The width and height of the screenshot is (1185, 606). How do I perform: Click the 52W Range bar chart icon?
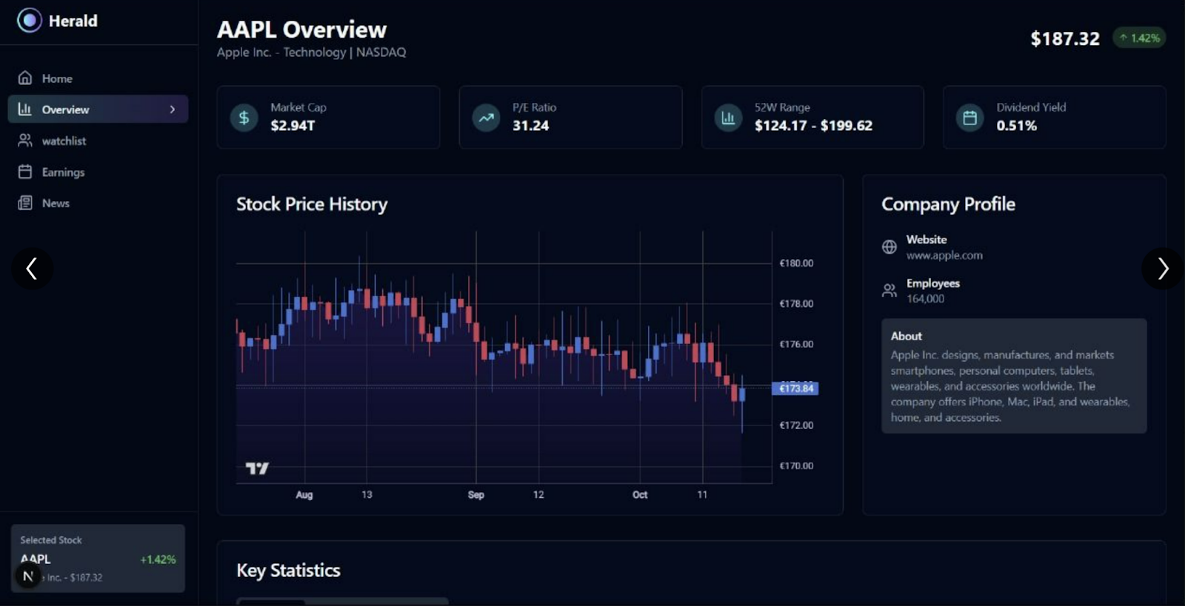tap(728, 118)
